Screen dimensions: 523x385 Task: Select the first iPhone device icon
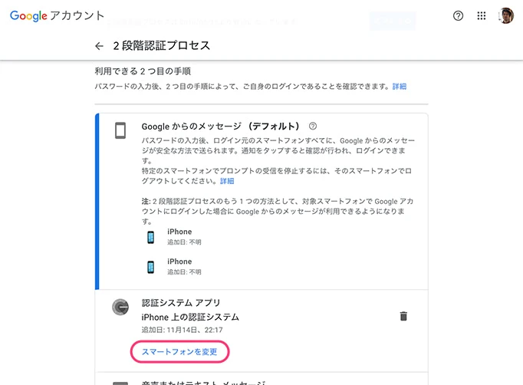[151, 237]
